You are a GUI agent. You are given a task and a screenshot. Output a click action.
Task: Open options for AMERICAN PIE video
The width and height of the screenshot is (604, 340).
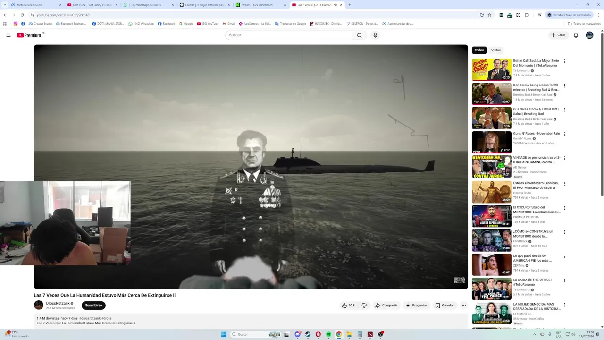[x=564, y=256]
